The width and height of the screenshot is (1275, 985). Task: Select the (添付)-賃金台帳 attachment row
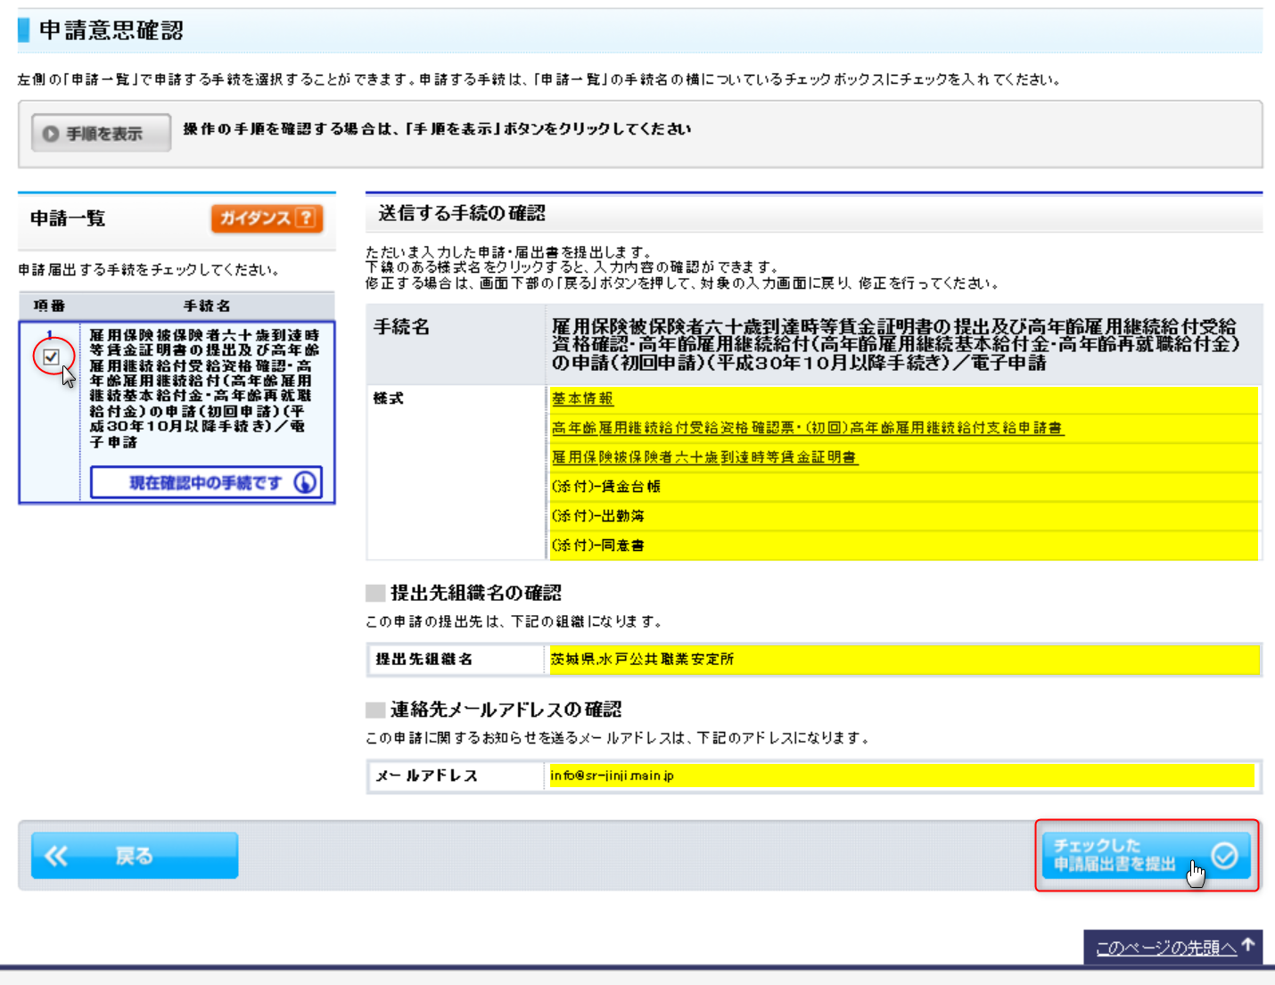tap(605, 487)
